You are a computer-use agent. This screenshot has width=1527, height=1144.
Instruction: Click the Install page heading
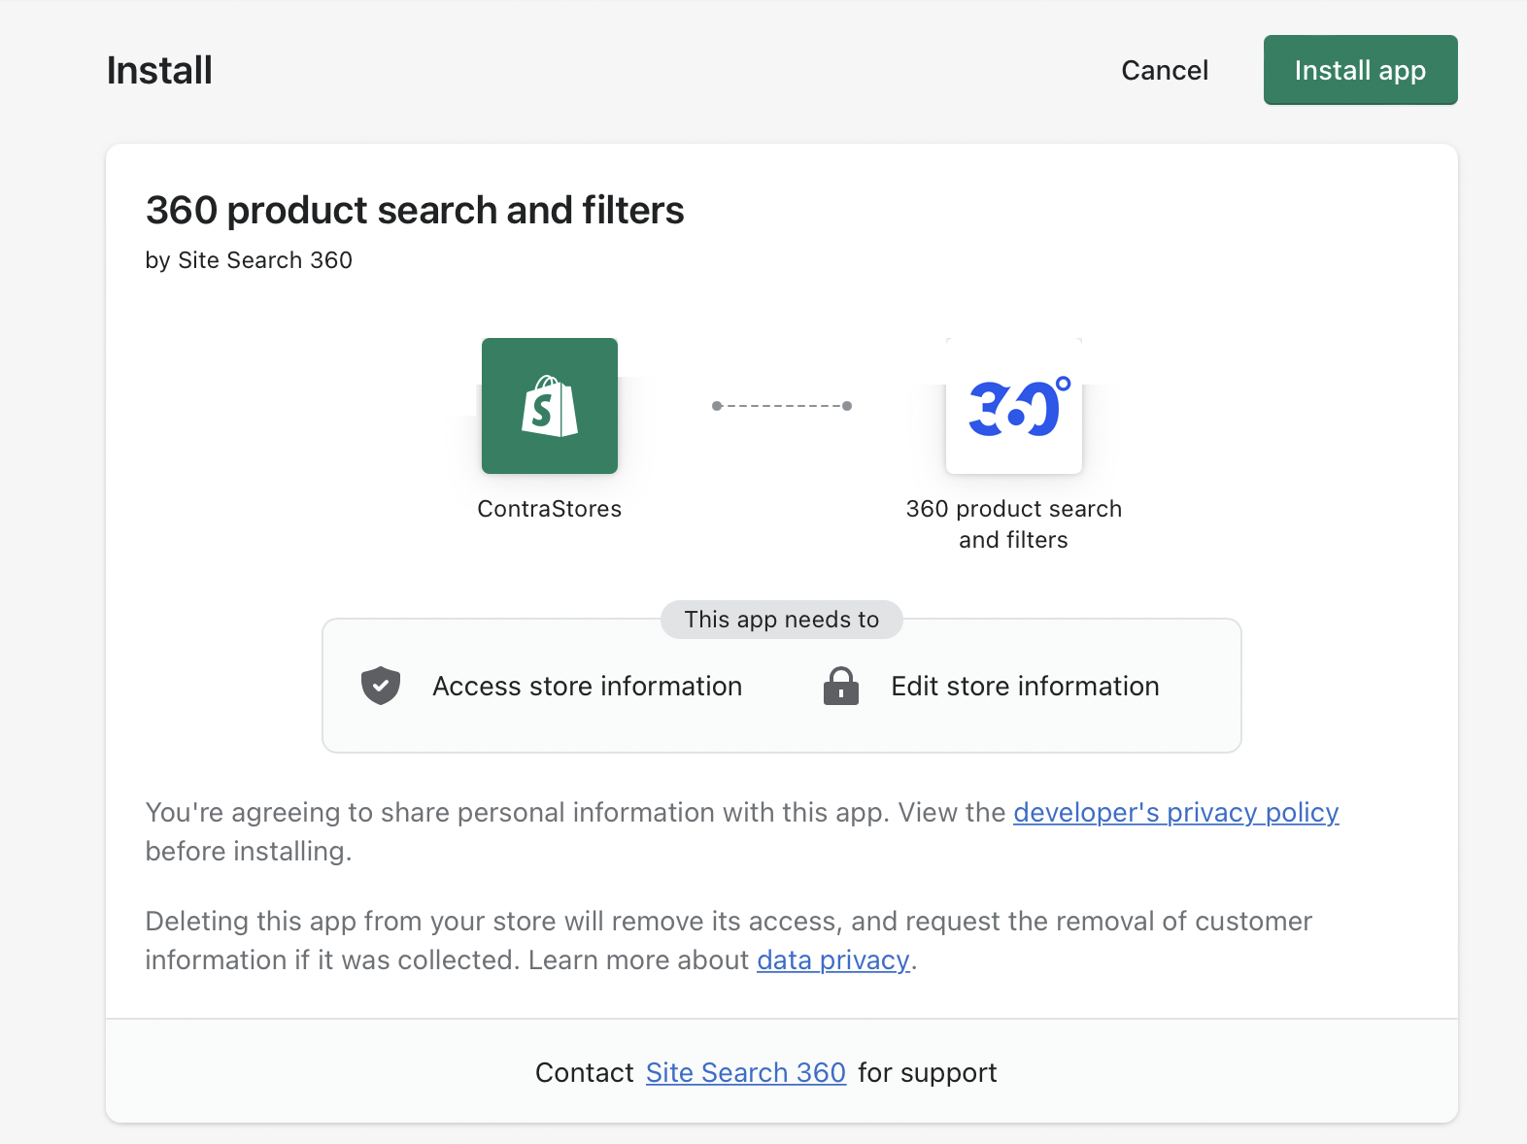pos(159,70)
